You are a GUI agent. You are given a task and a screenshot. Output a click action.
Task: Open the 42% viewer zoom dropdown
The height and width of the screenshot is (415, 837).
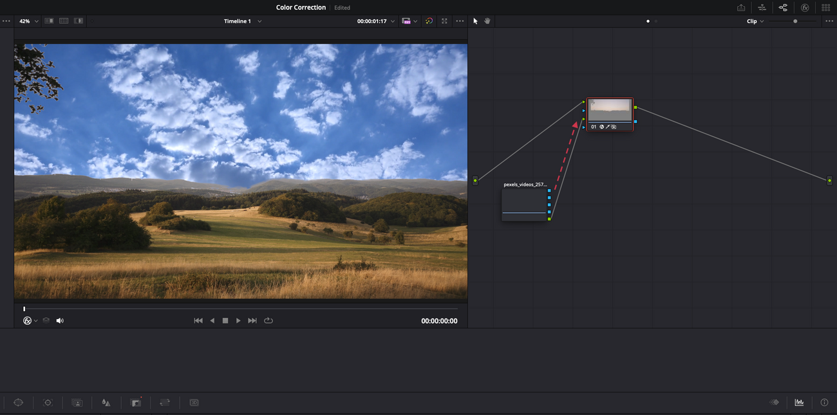[29, 21]
